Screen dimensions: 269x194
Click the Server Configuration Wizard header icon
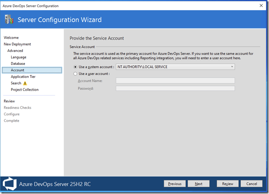pos(9,20)
